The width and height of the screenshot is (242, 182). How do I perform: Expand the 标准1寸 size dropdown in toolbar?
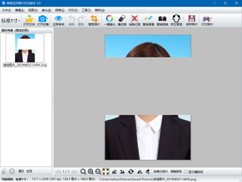10,20
